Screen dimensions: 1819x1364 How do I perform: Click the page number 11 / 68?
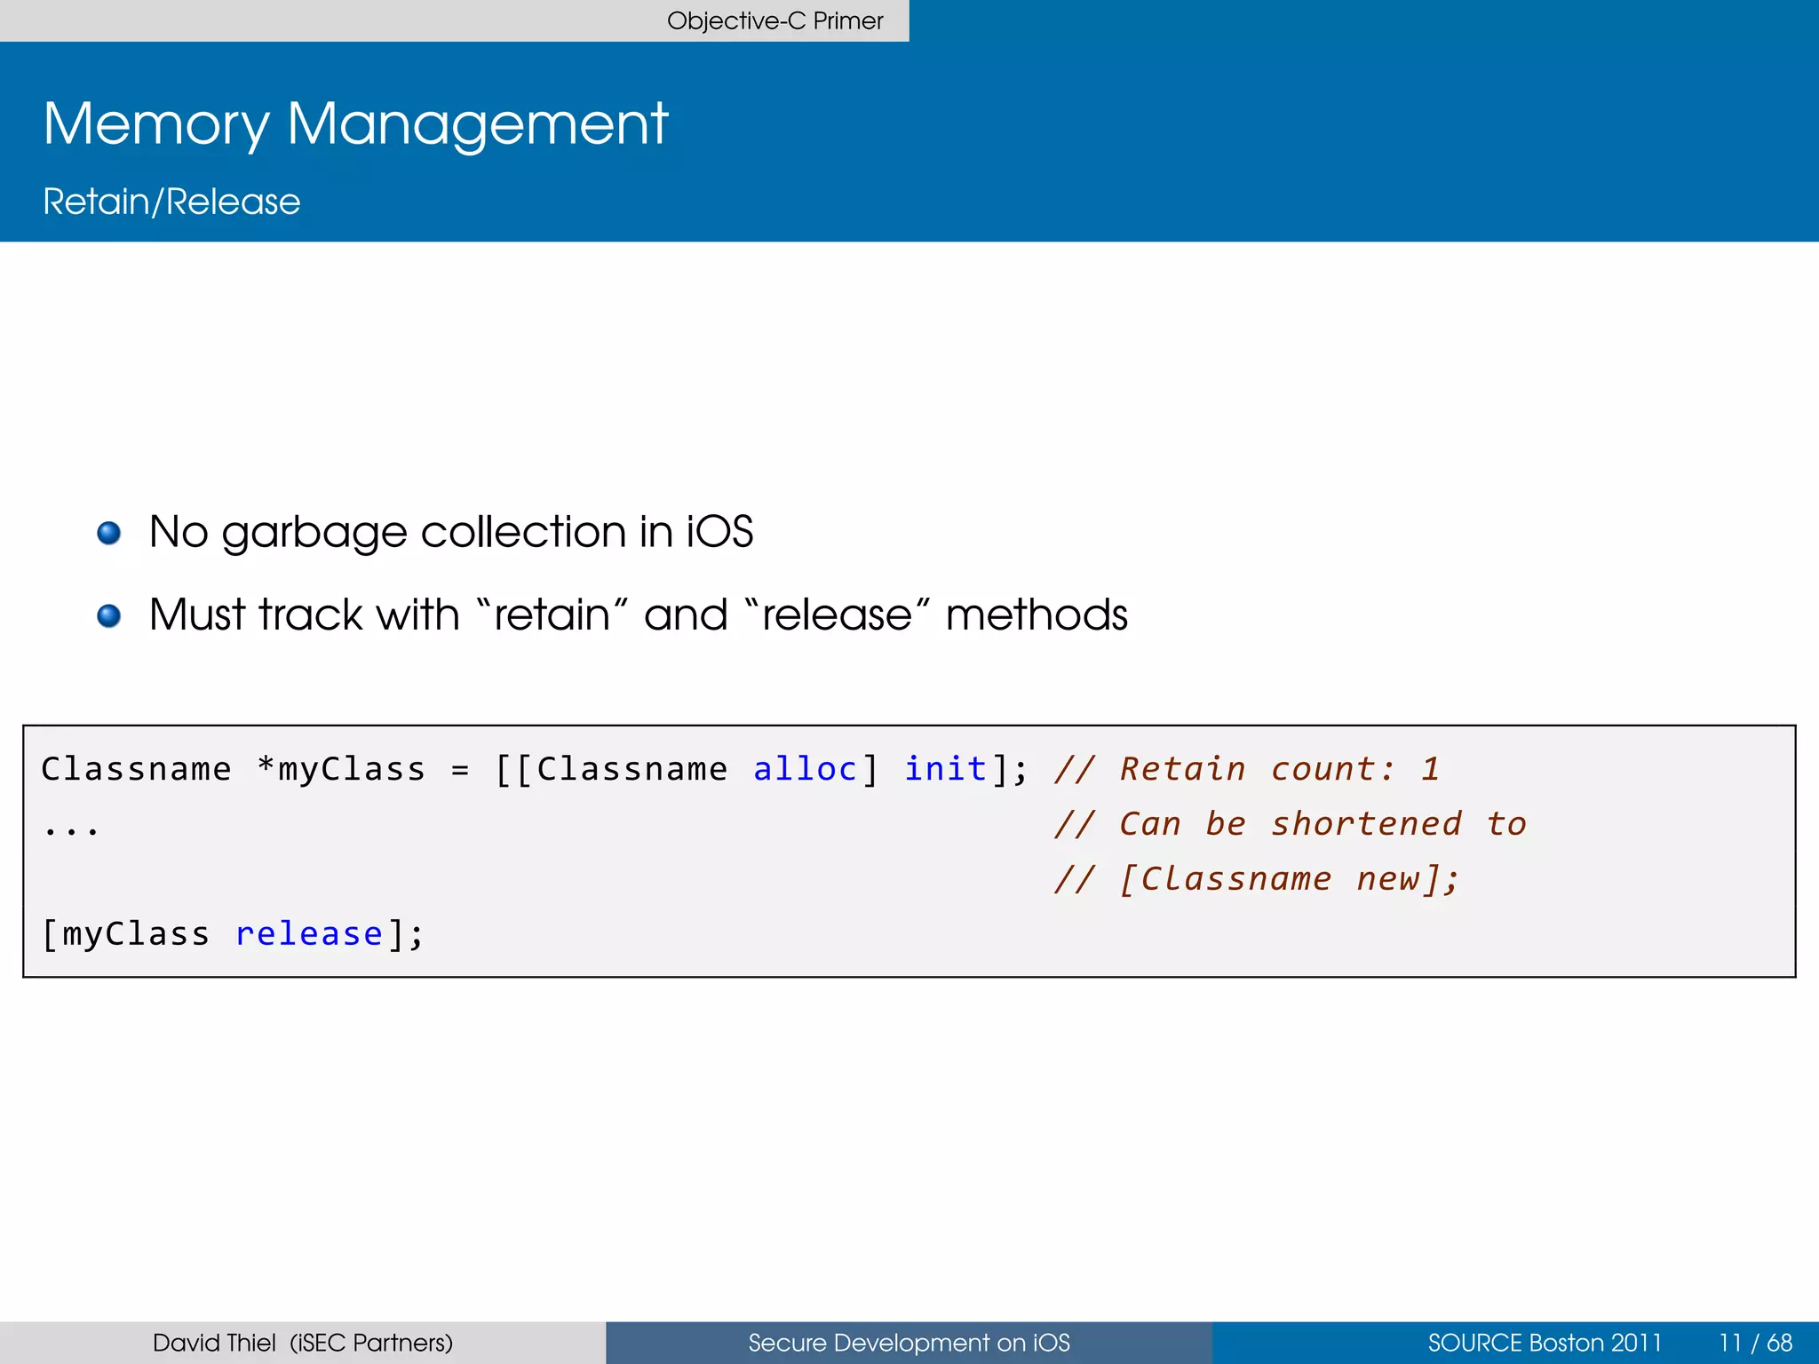click(x=1755, y=1343)
